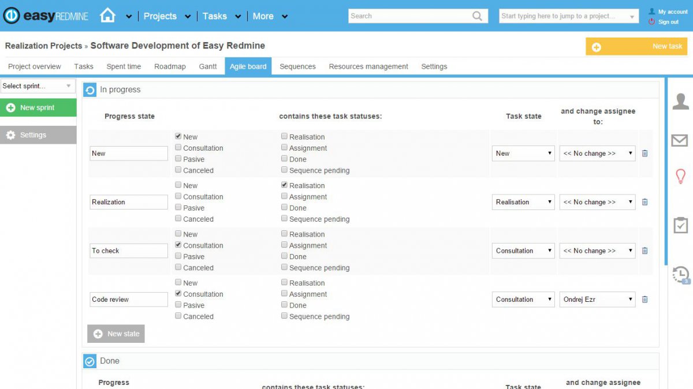This screenshot has height=389, width=693.
Task: Open the Ondrej Ezr assignee dropdown
Action: tap(597, 299)
